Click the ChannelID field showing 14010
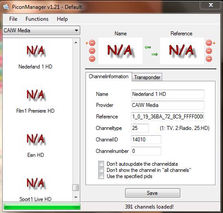Screen dimensions: 223x213 tap(146, 140)
